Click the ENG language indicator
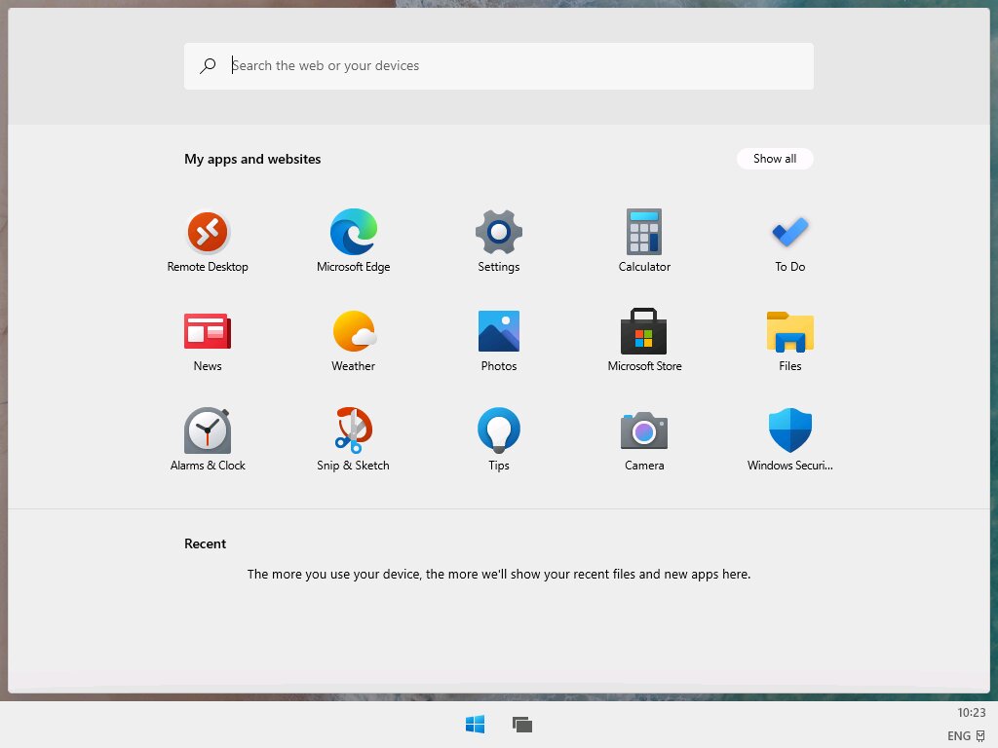The height and width of the screenshot is (748, 998). pos(959,736)
